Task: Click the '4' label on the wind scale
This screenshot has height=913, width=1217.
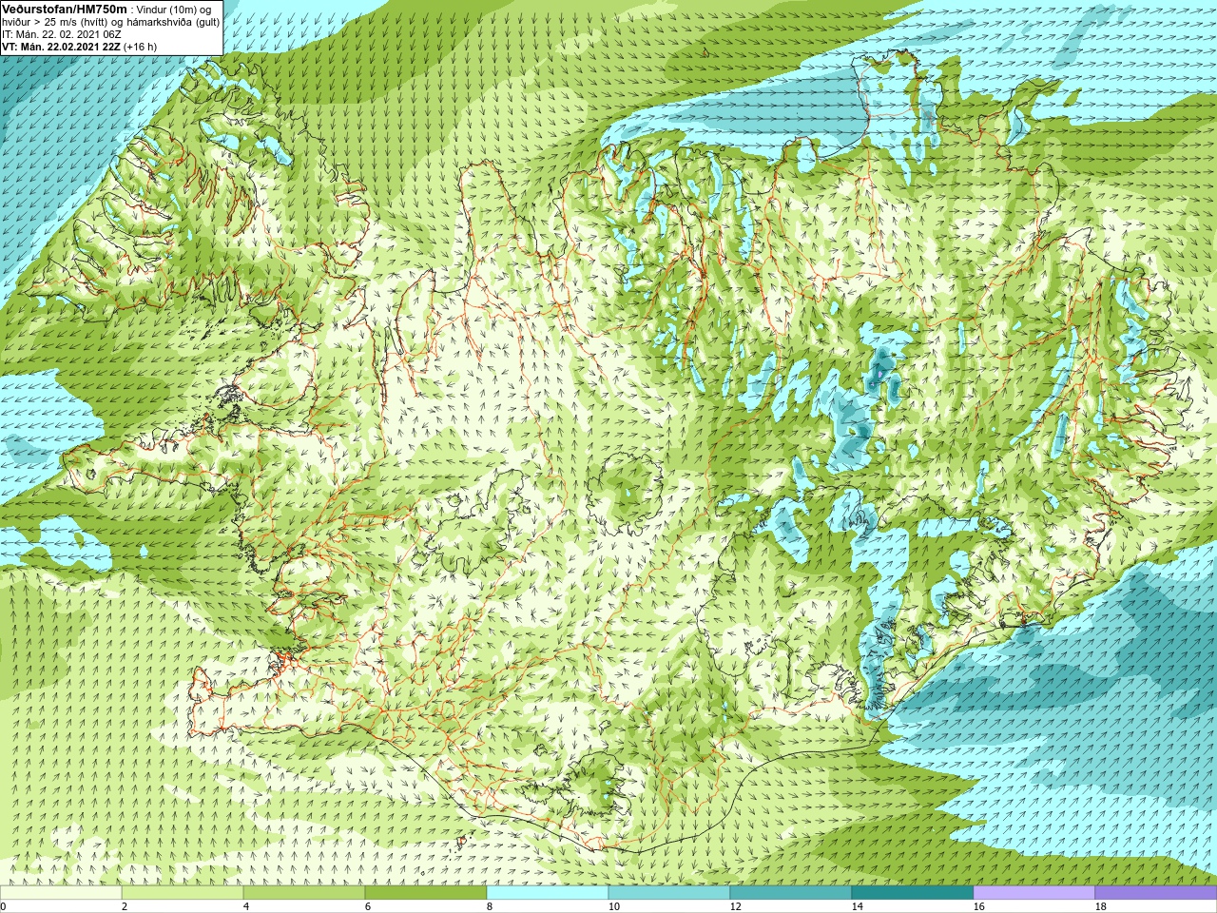Action: coord(246,906)
